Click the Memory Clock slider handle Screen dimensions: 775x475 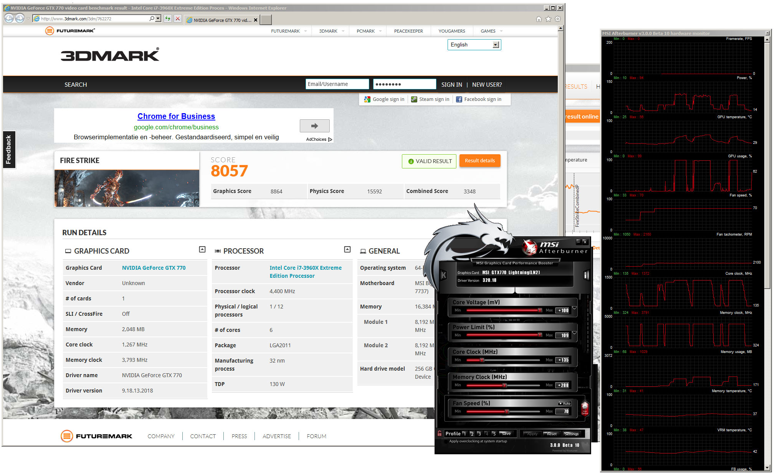(x=505, y=385)
